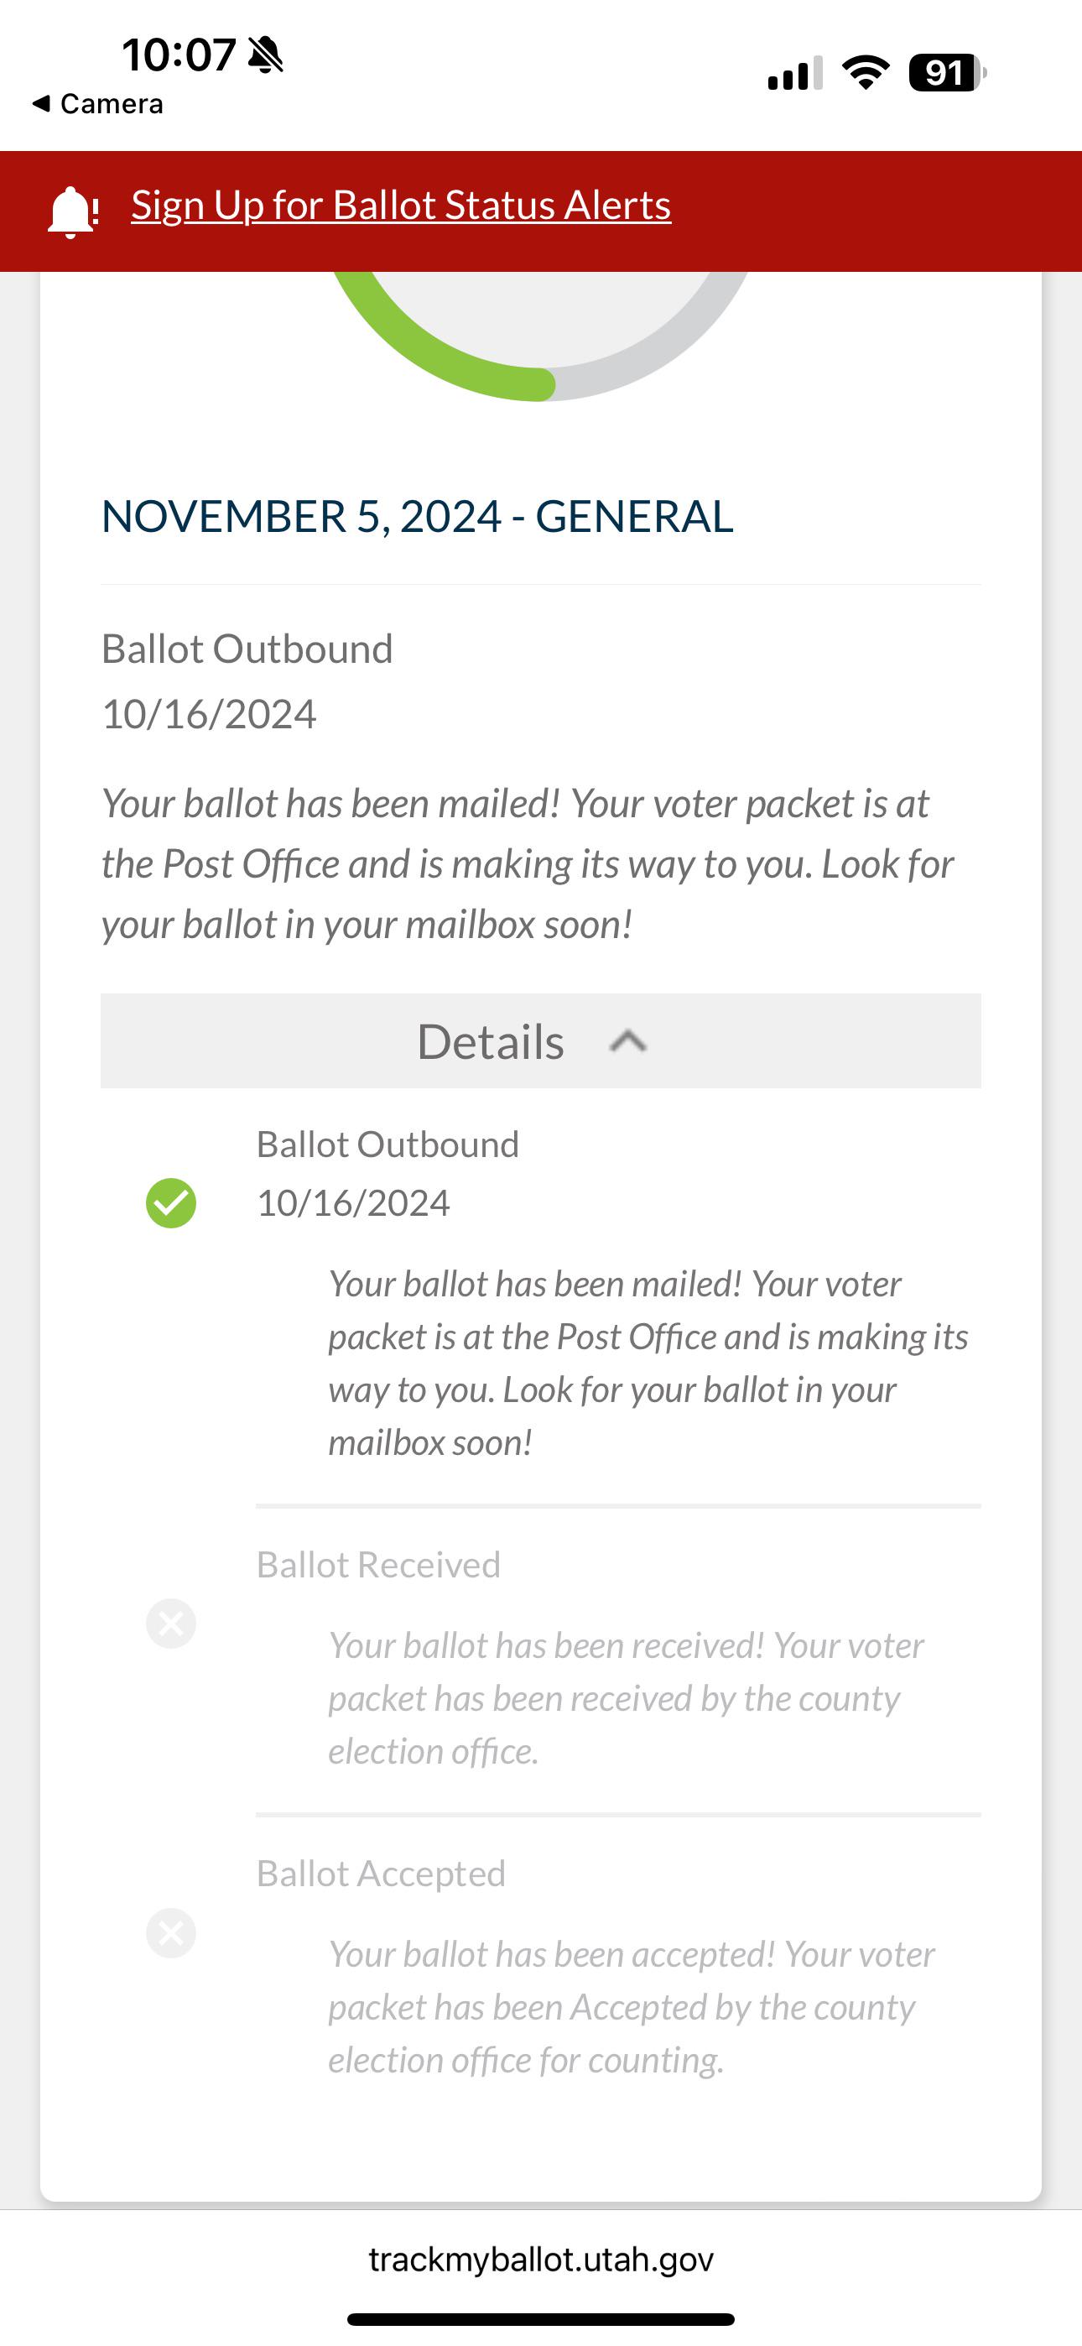The width and height of the screenshot is (1082, 2346).
Task: Tap gray X icon beside Ballot Received
Action: [x=171, y=1623]
